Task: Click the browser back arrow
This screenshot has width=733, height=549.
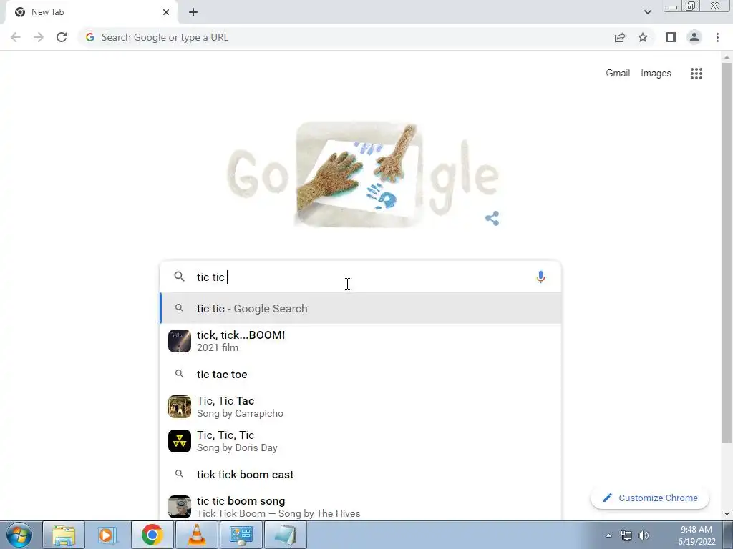Action: click(16, 37)
